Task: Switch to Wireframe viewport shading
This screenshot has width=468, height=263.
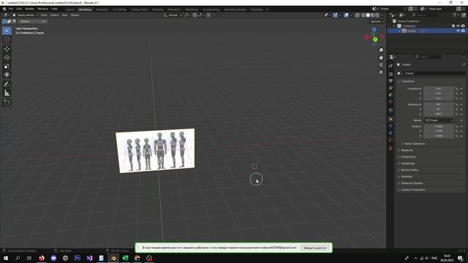Action: pos(363,15)
